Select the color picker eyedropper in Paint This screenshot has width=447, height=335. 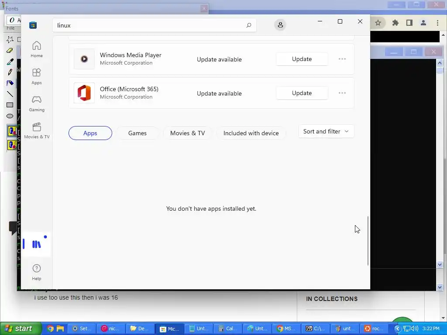point(10,61)
